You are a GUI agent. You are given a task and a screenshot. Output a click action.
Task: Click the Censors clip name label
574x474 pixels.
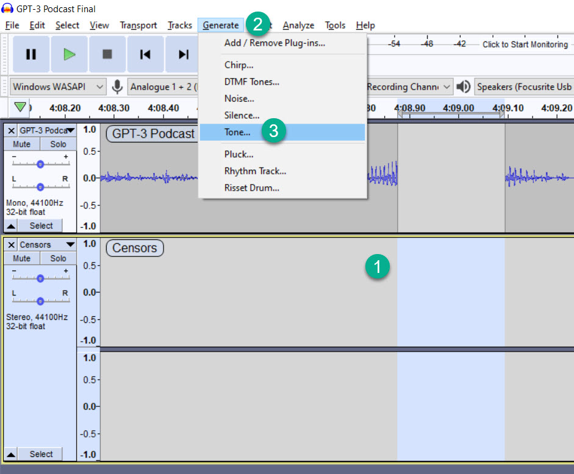[134, 247]
